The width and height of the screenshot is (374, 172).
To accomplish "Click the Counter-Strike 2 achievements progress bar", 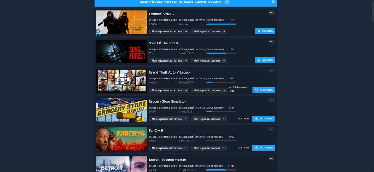I will coord(221,24).
